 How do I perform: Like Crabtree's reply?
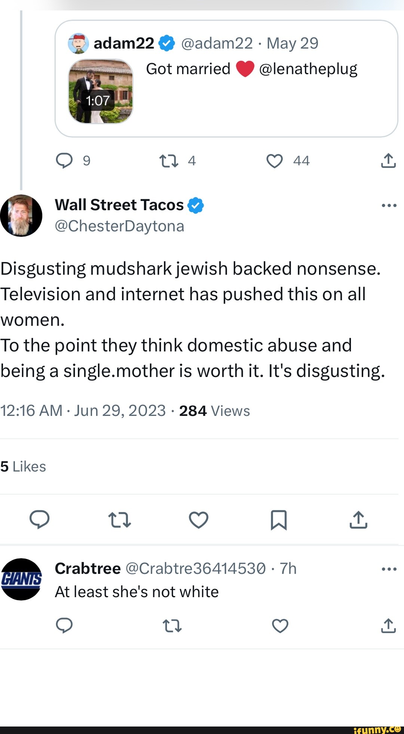[x=280, y=626]
